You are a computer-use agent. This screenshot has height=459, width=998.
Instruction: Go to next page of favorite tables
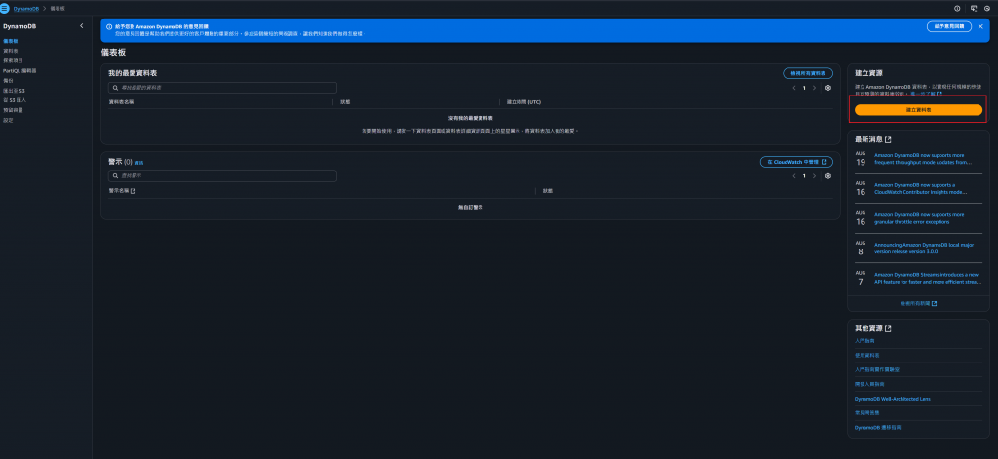pyautogui.click(x=814, y=88)
